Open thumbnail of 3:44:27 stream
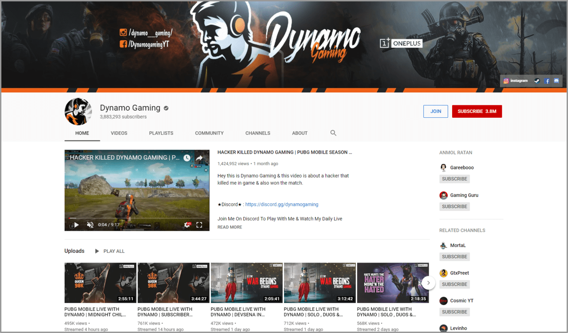Image resolution: width=568 pixels, height=333 pixels. (x=174, y=283)
